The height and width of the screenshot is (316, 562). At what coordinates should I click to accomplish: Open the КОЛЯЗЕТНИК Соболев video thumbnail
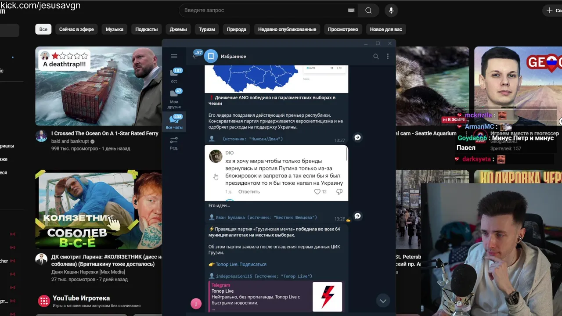(x=98, y=210)
